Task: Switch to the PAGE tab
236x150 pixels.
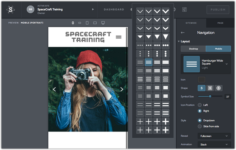Action: 220,23
